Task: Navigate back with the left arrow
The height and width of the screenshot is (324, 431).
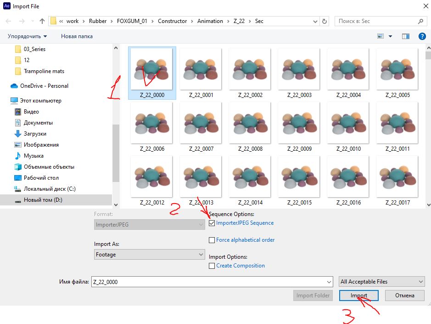Action: point(9,21)
